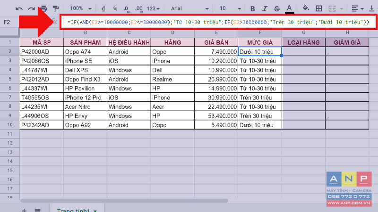Toggle bold formatting
The image size is (378, 212).
(252, 8)
